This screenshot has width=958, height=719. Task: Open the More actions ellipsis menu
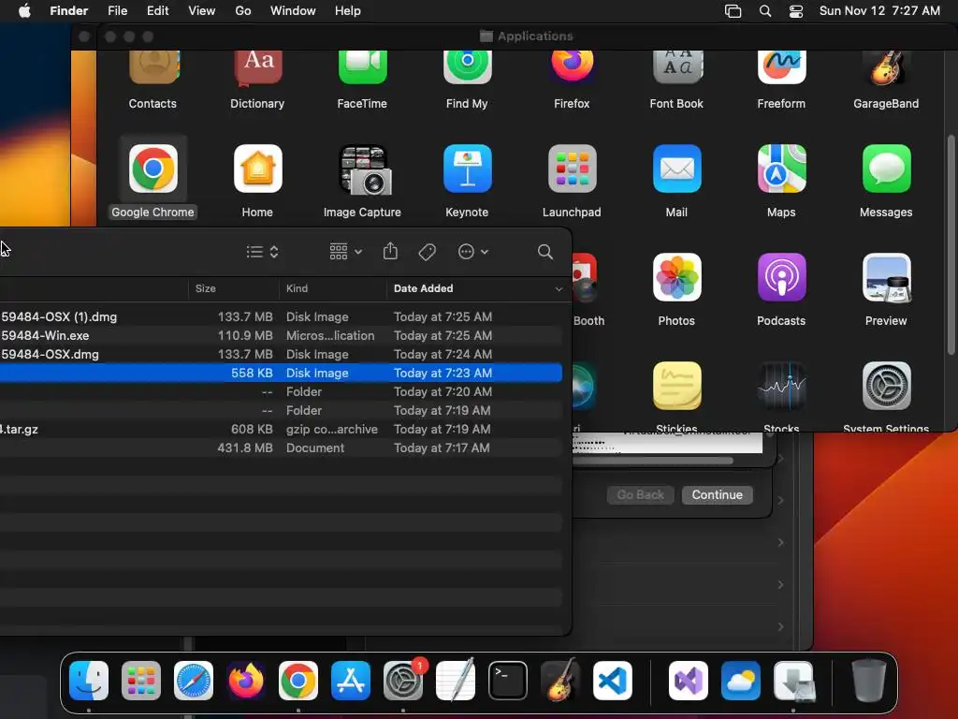(472, 252)
